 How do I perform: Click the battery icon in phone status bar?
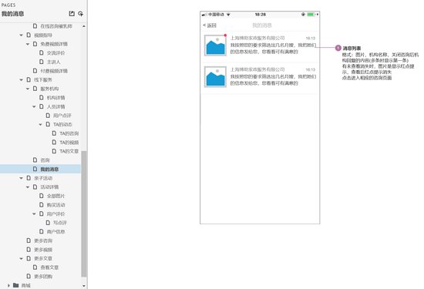[311, 15]
